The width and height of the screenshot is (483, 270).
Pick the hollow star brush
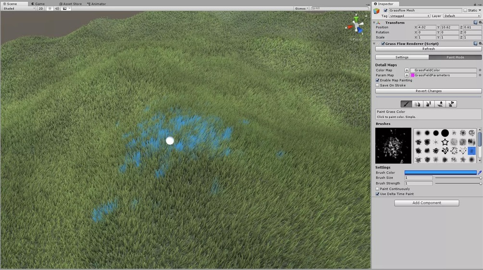click(445, 142)
